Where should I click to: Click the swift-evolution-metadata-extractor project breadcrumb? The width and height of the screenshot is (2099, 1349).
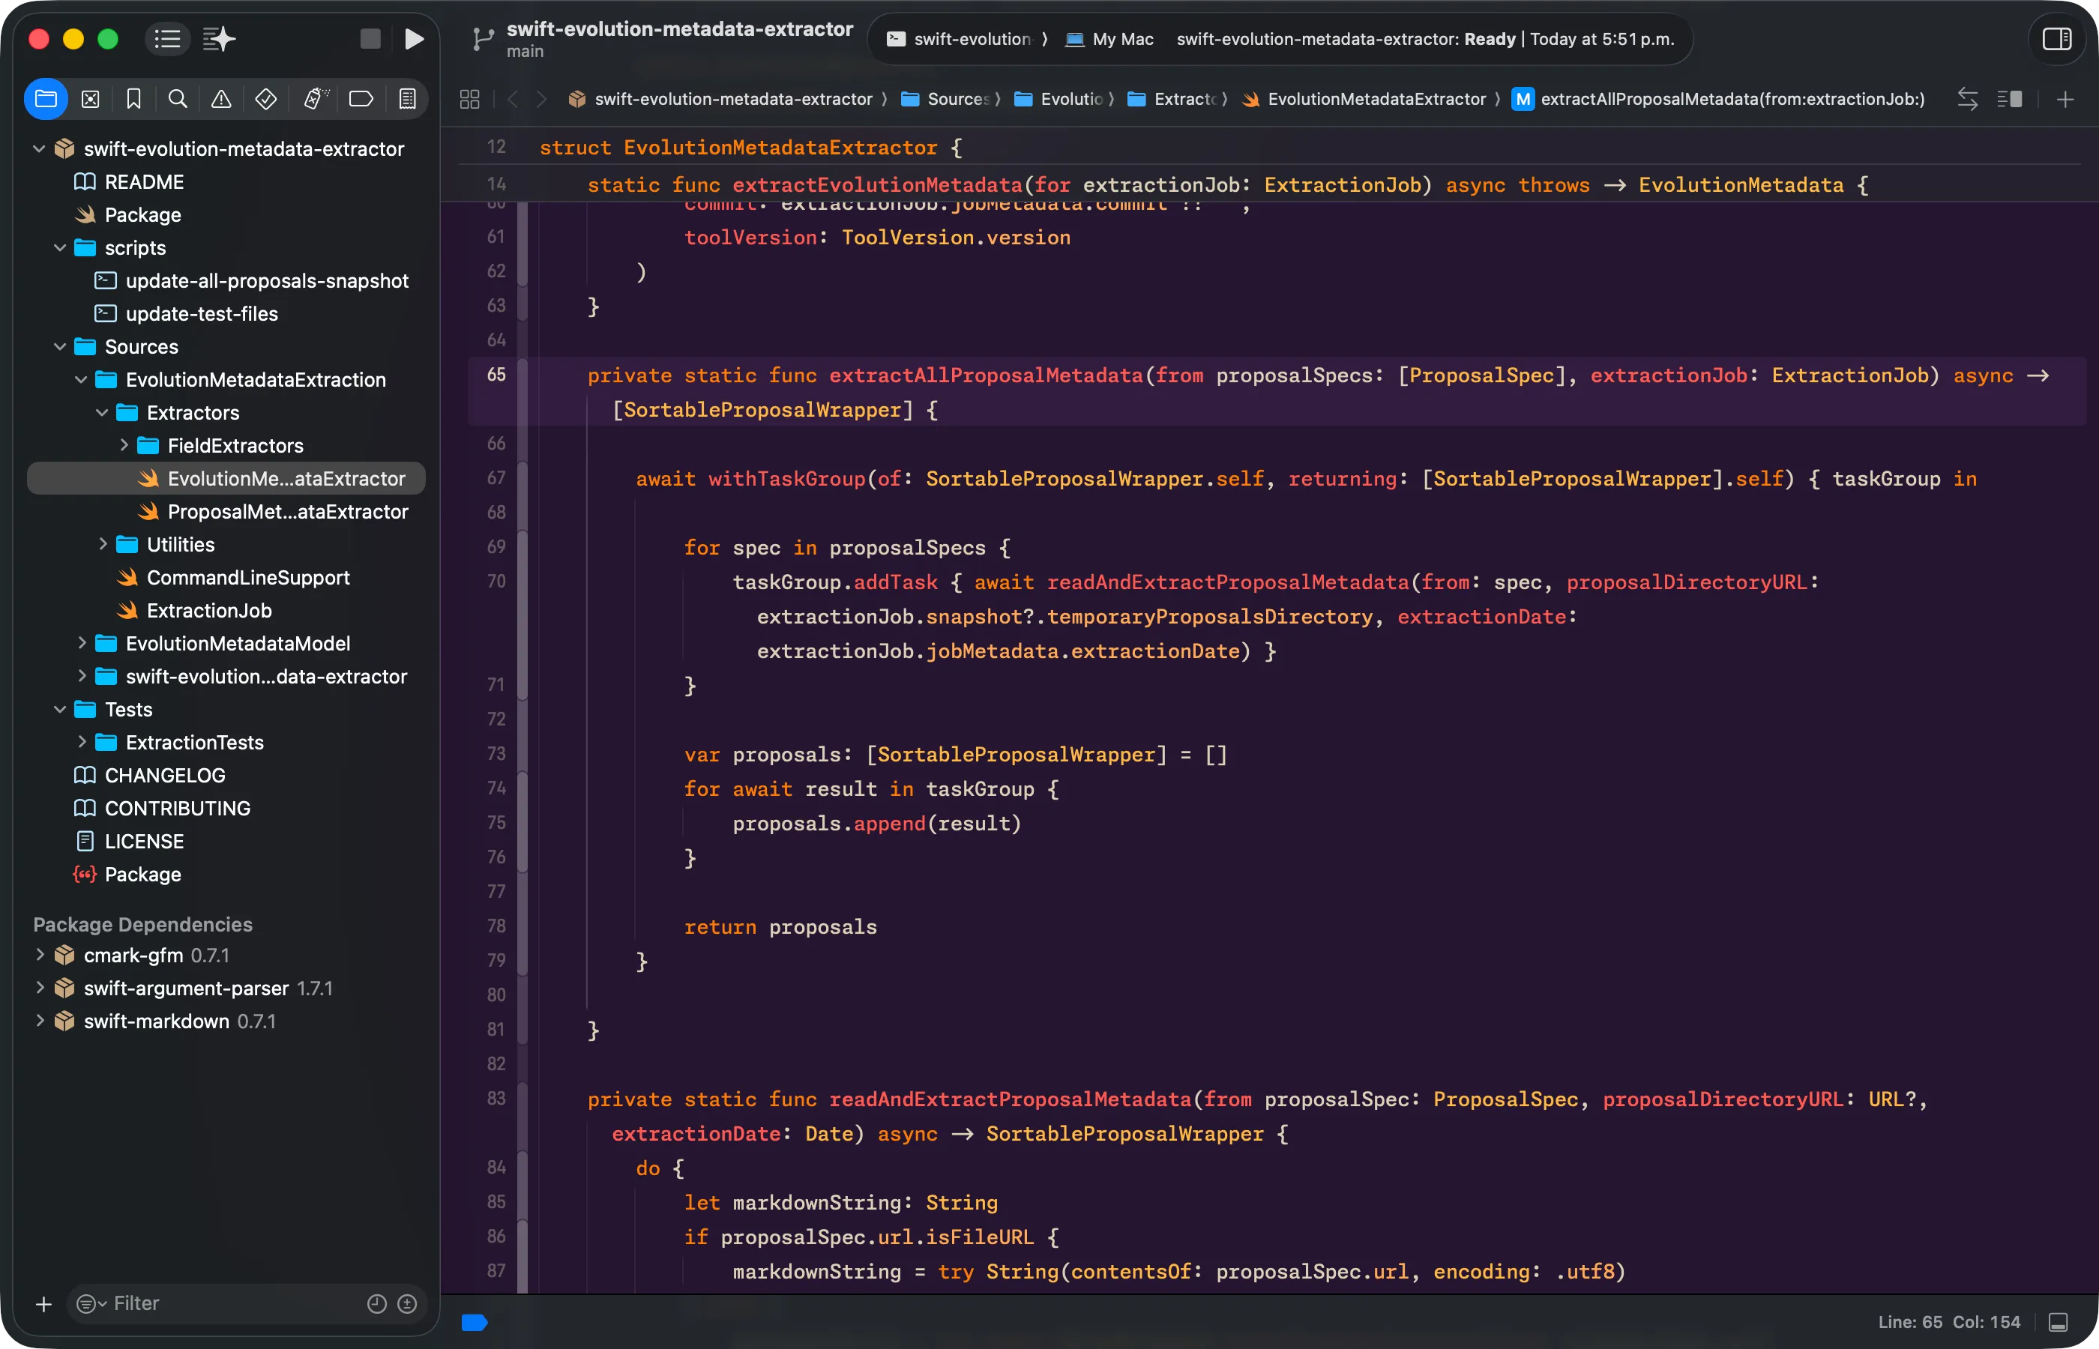point(720,99)
